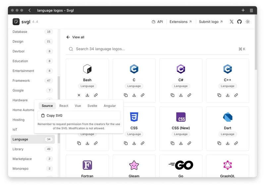Copy link for the CSS (New) logo
265x187 pixels.
(x=189, y=143)
